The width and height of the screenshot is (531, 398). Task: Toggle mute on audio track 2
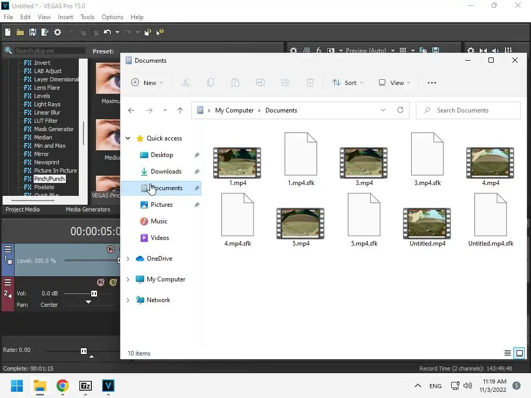pyautogui.click(x=101, y=282)
